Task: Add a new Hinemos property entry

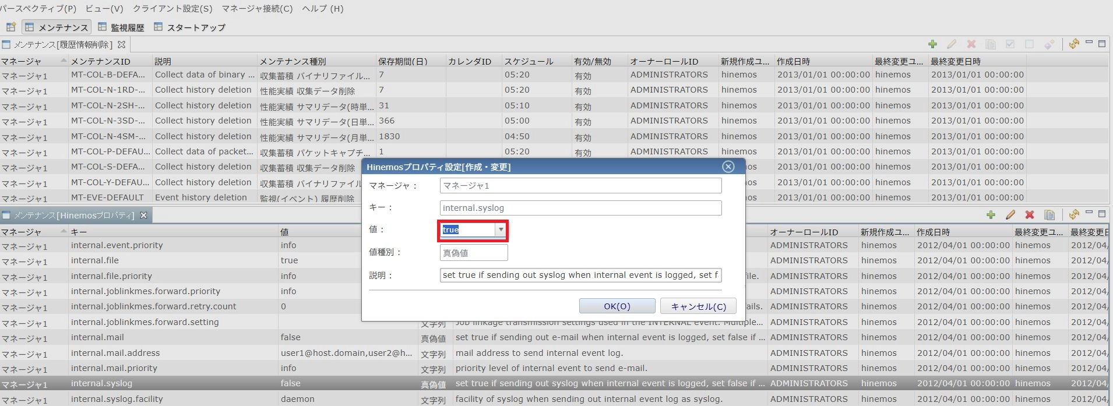Action: (x=991, y=215)
